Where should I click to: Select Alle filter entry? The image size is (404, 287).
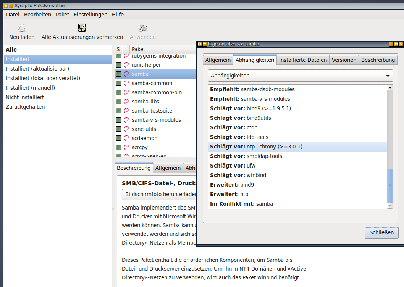[58, 50]
